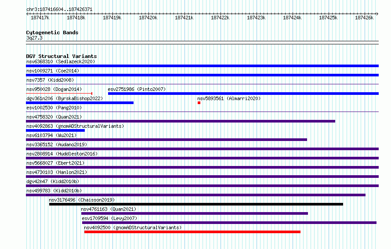
Task: Click the nsv3365152 (Audano2019) label
Action: [x=57, y=144]
